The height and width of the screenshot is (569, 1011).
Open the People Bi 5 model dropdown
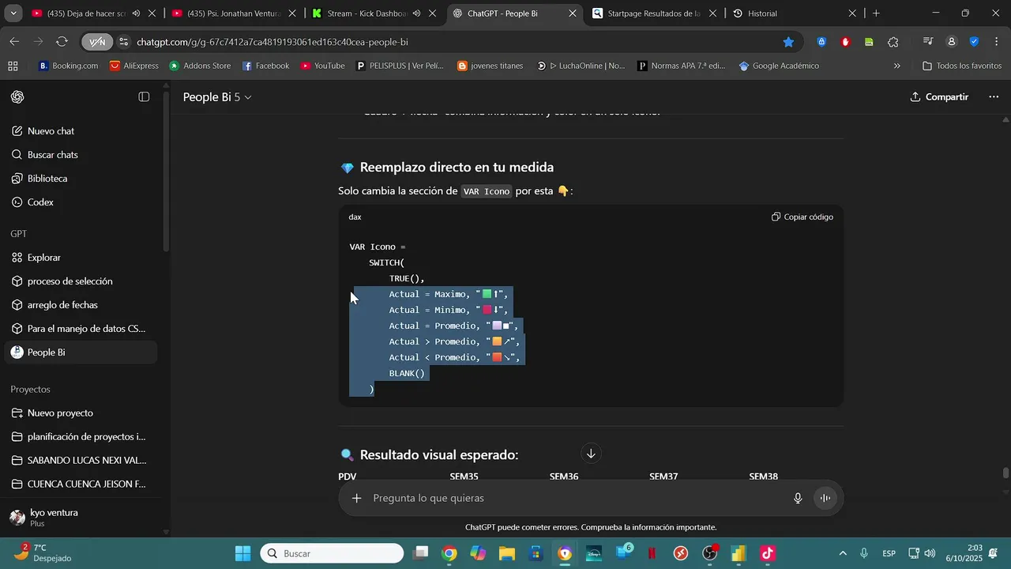coord(217,96)
